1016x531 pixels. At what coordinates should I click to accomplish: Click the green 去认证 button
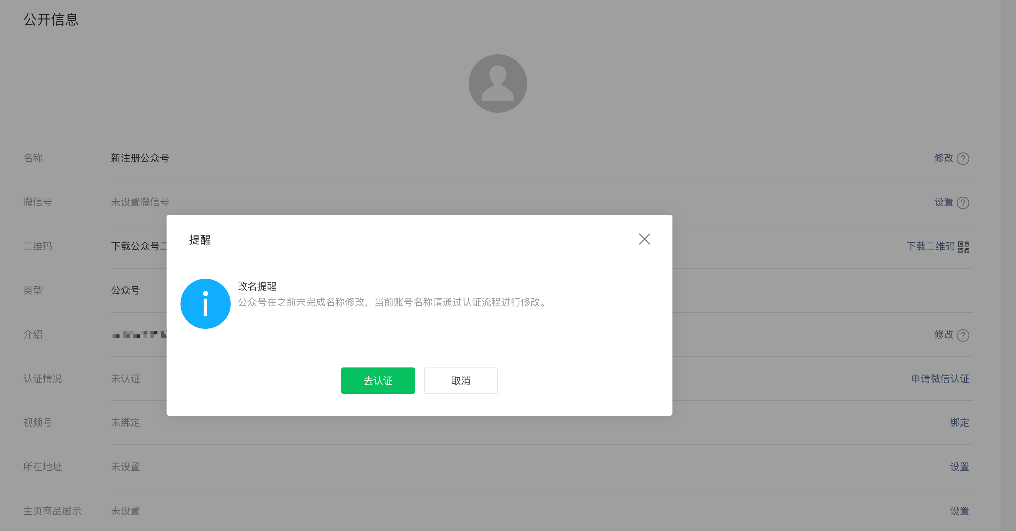pos(377,381)
